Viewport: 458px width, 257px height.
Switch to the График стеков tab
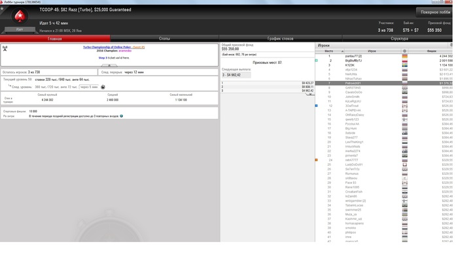[x=281, y=38]
